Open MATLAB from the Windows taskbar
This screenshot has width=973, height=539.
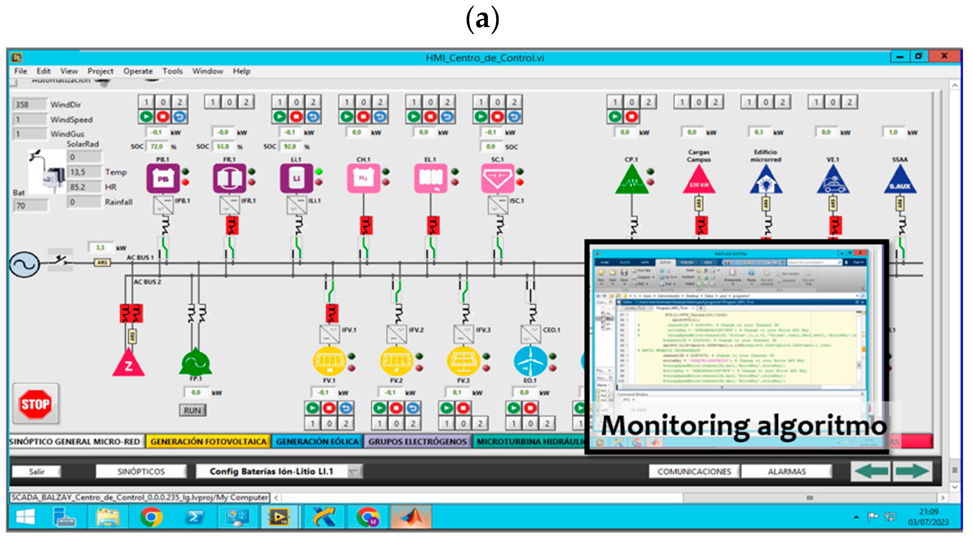pyautogui.click(x=411, y=517)
